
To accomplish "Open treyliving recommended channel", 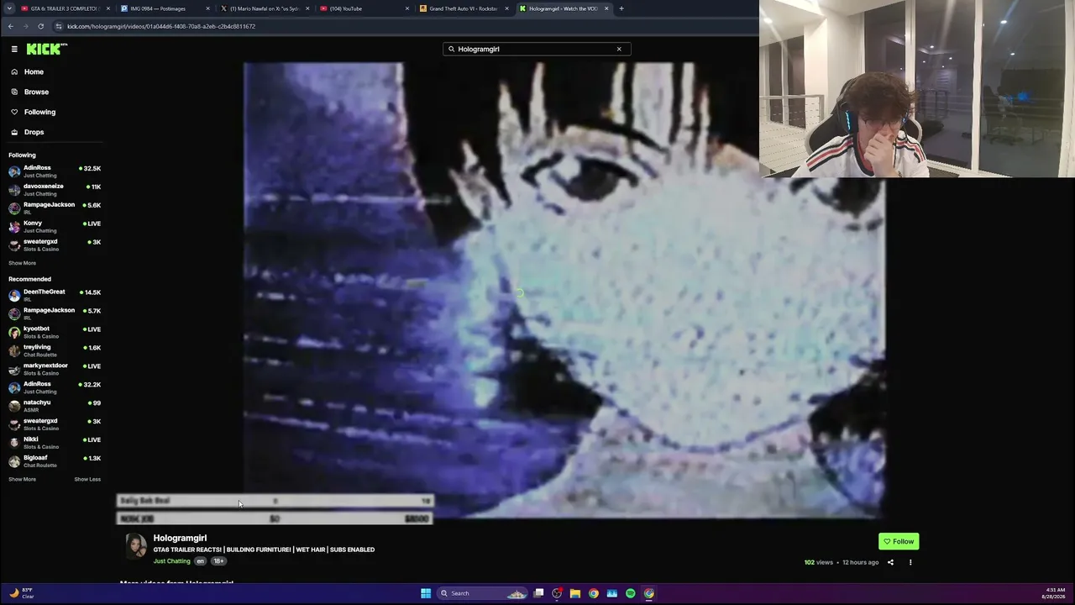I will point(55,350).
